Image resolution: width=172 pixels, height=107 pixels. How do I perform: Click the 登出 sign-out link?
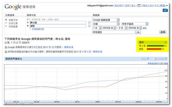(134, 6)
